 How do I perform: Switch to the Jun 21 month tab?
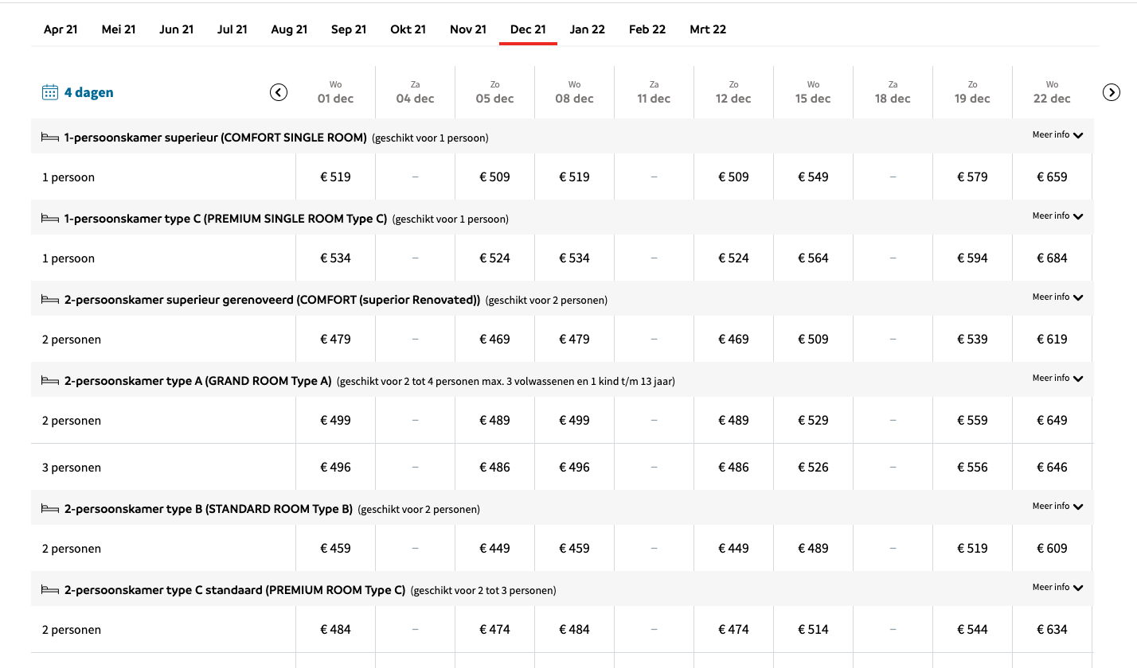pyautogui.click(x=176, y=29)
